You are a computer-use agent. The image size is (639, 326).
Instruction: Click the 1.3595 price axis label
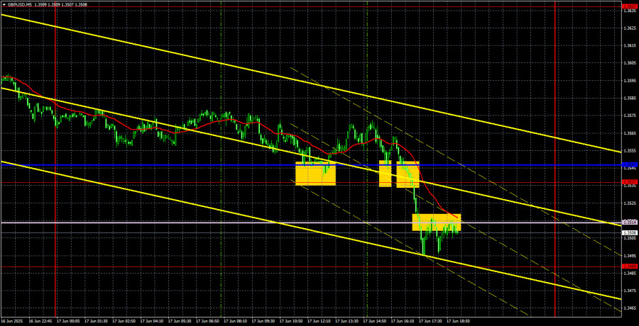(630, 81)
